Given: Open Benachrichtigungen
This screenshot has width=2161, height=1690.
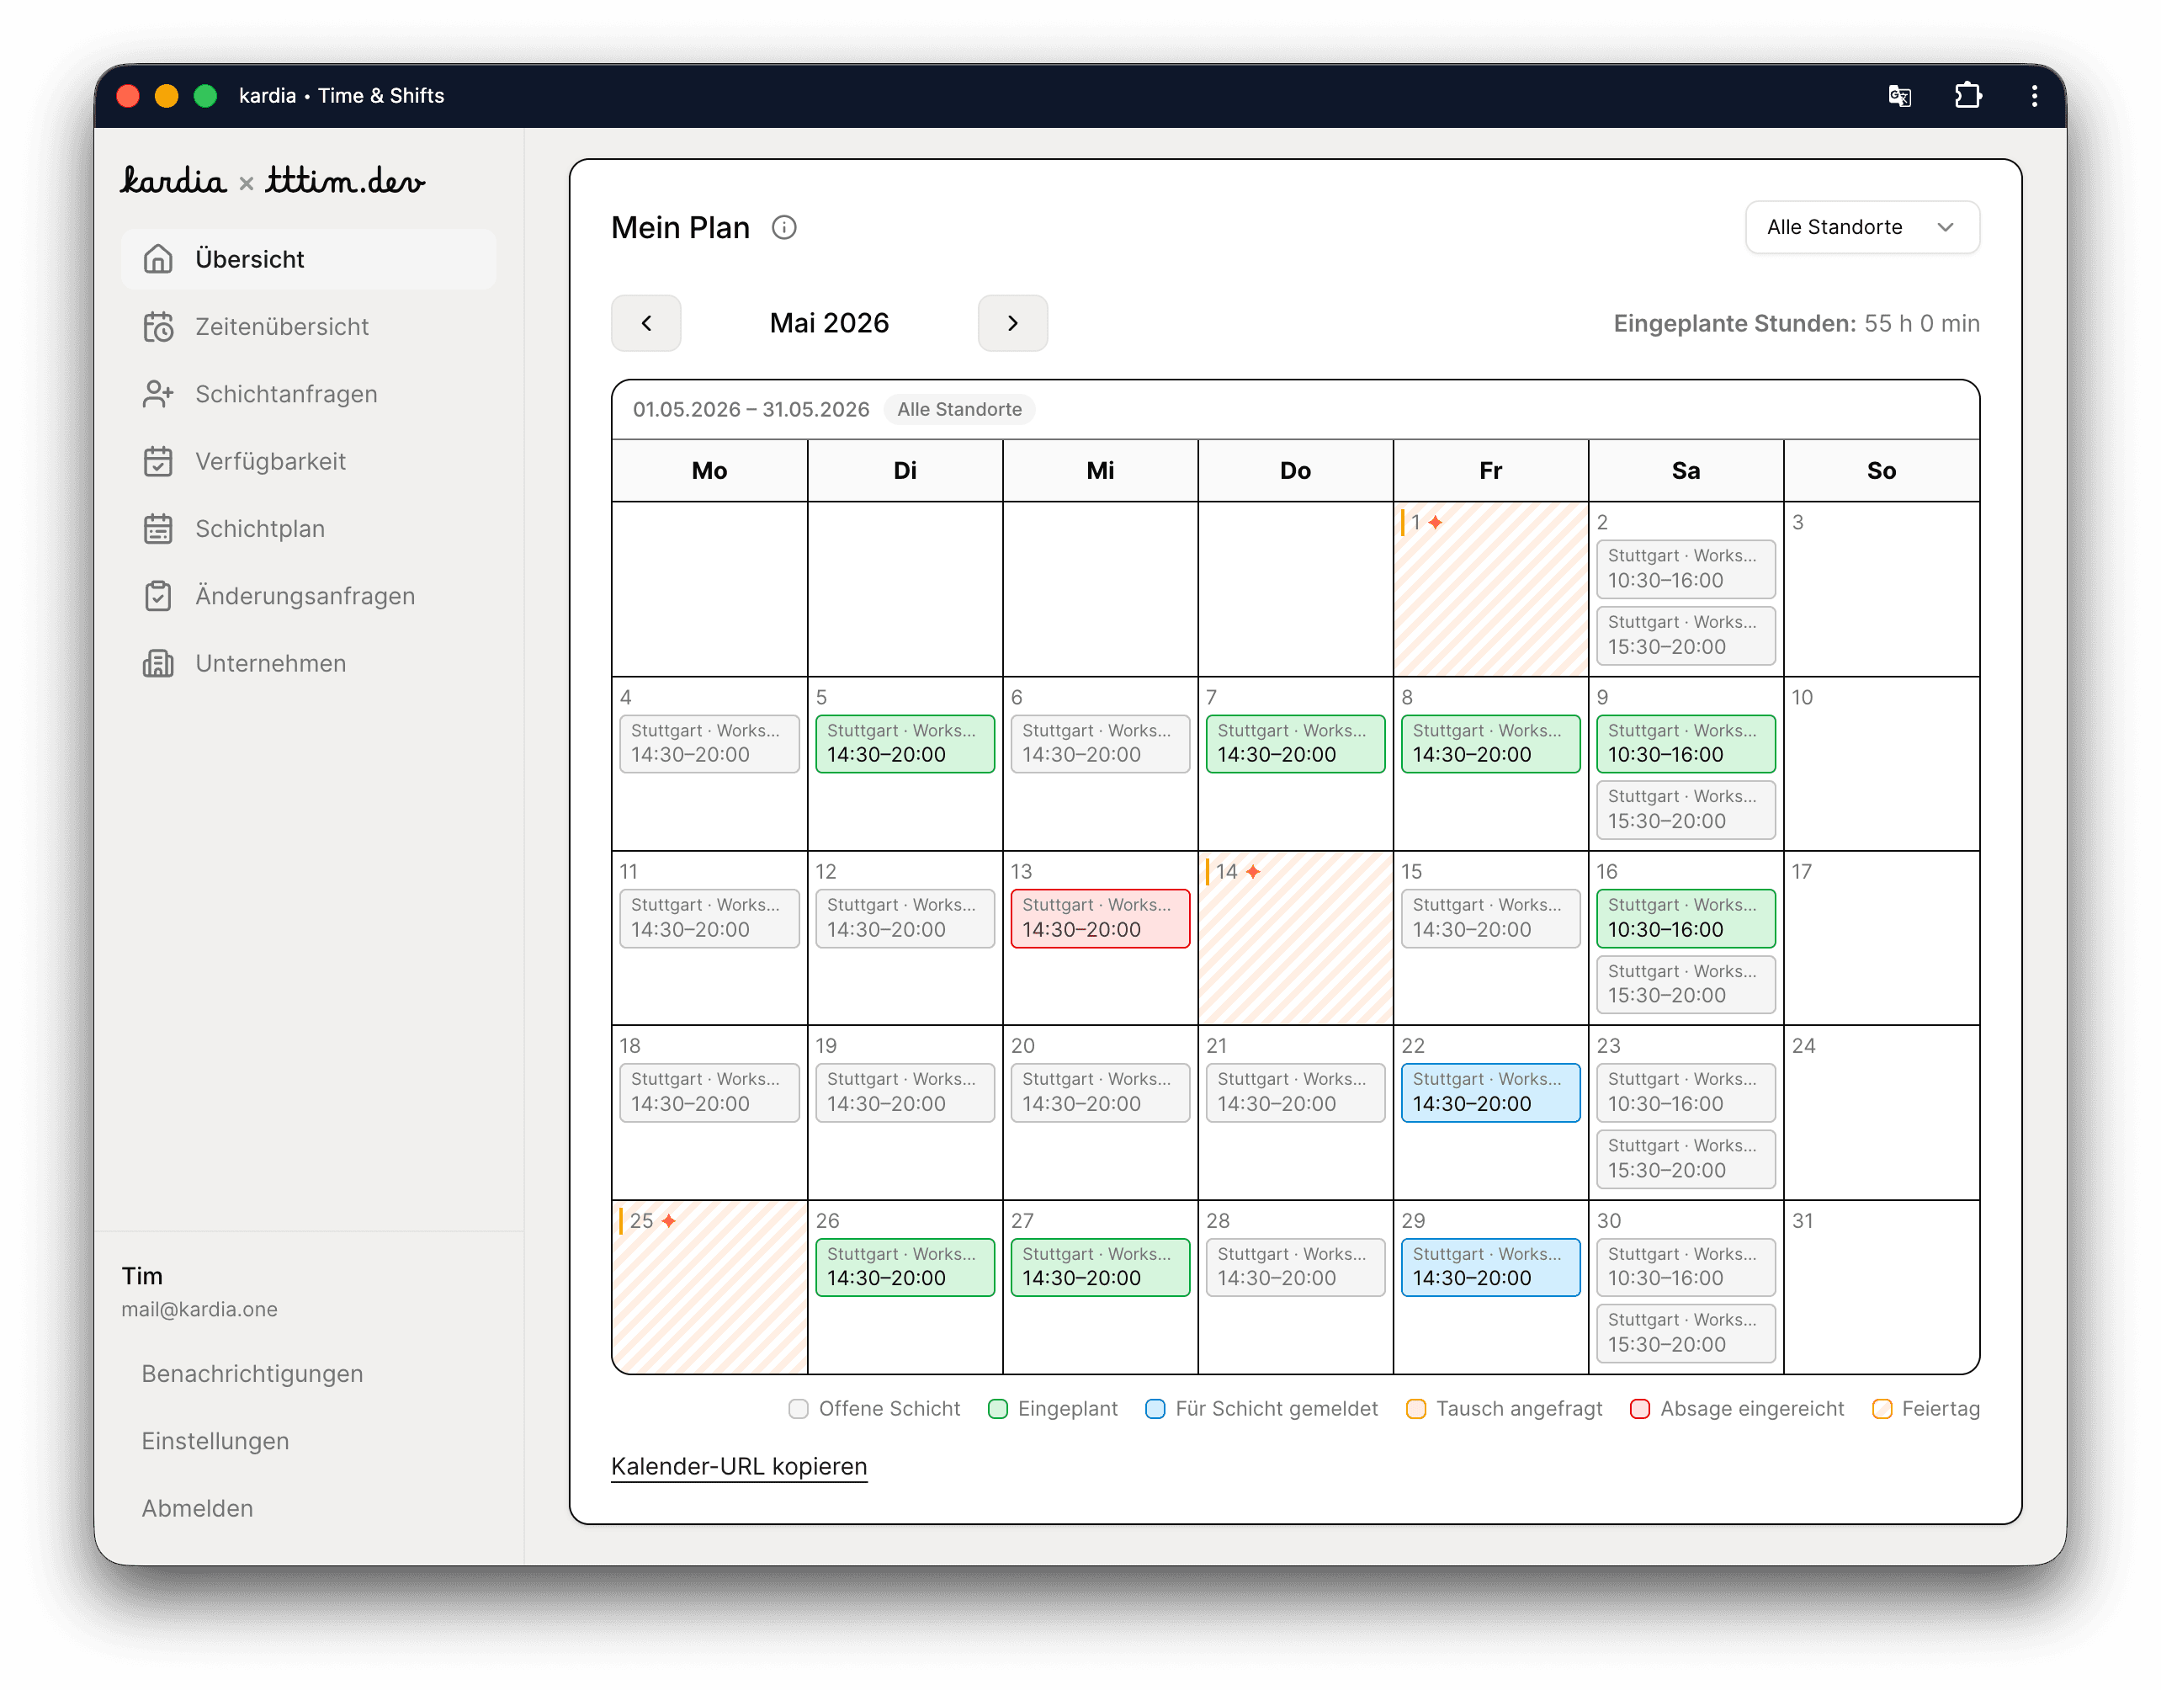Looking at the screenshot, I should coord(252,1374).
